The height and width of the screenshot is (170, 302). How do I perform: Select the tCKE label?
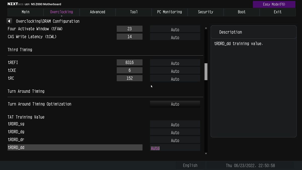[x=12, y=70]
